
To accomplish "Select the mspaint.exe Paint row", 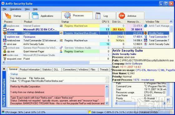I will [57, 59].
